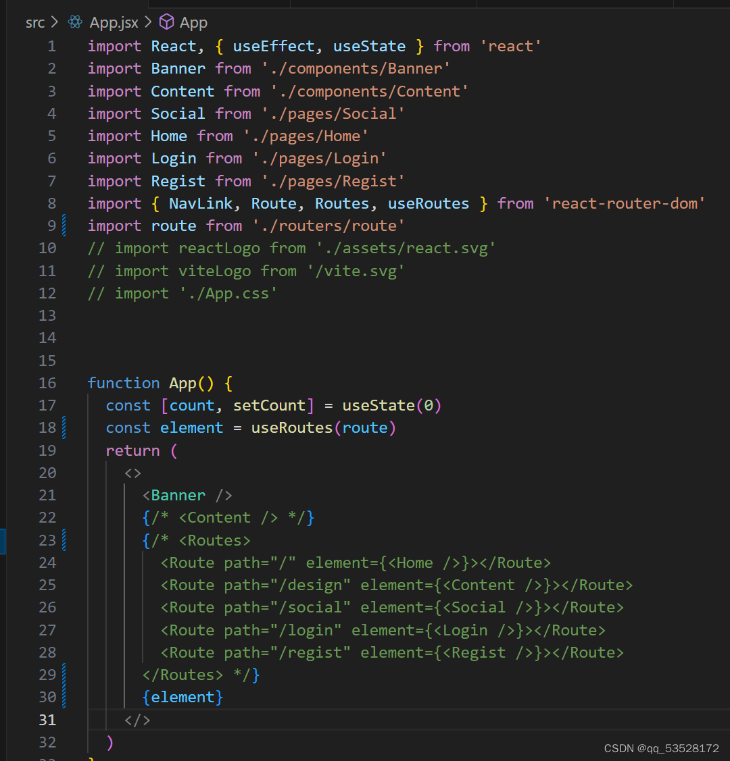730x761 pixels.
Task: Click line number 31 in the gutter
Action: point(48,719)
